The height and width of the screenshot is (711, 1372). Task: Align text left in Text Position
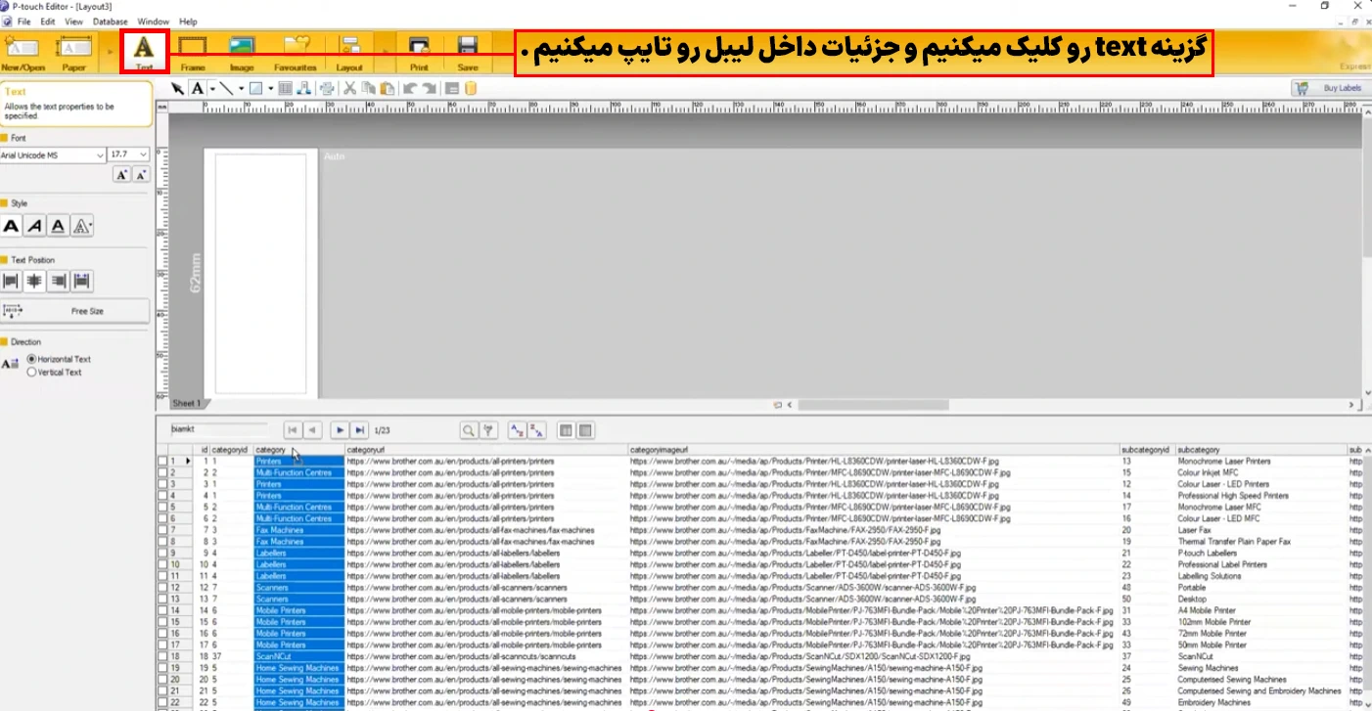click(x=11, y=282)
